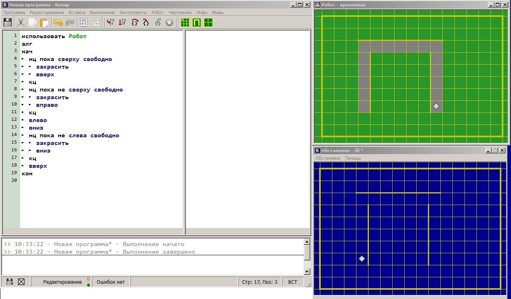The width and height of the screenshot is (511, 299).
Task: Show the Robot window via green grid icon
Action: click(185, 22)
